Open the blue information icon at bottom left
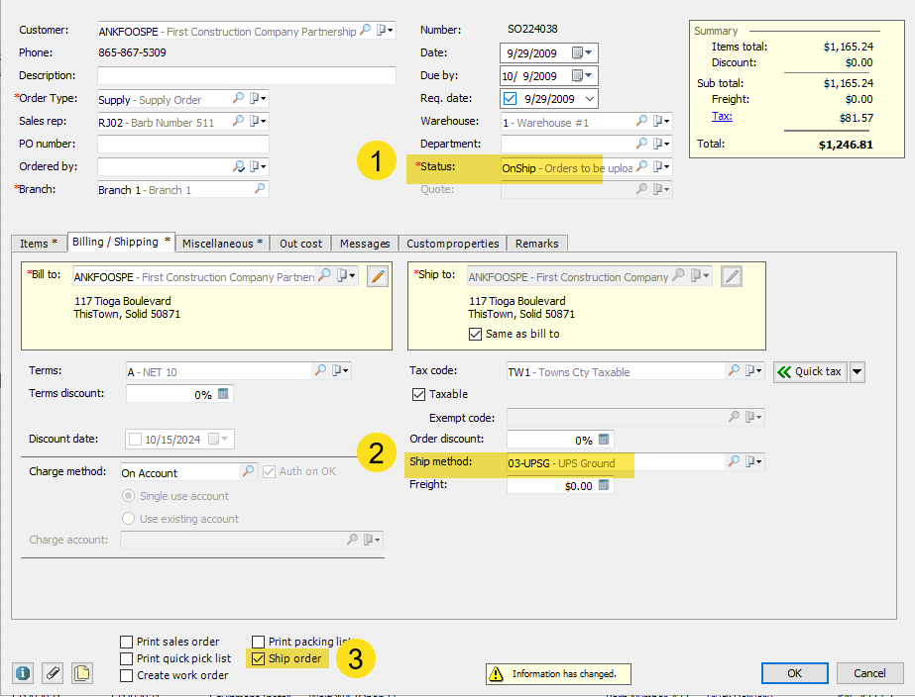 pos(23,673)
